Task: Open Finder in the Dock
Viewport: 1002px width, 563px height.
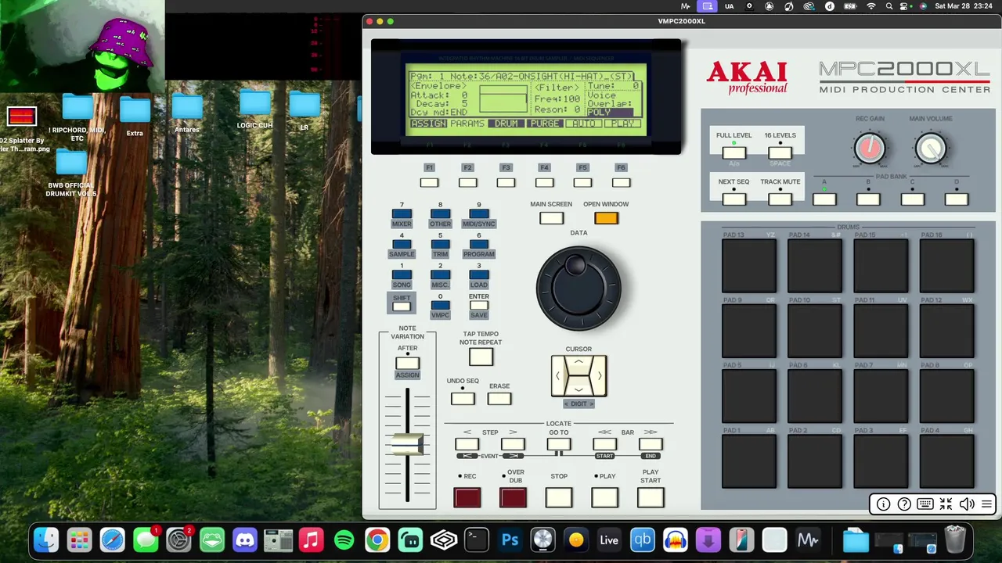Action: click(46, 540)
